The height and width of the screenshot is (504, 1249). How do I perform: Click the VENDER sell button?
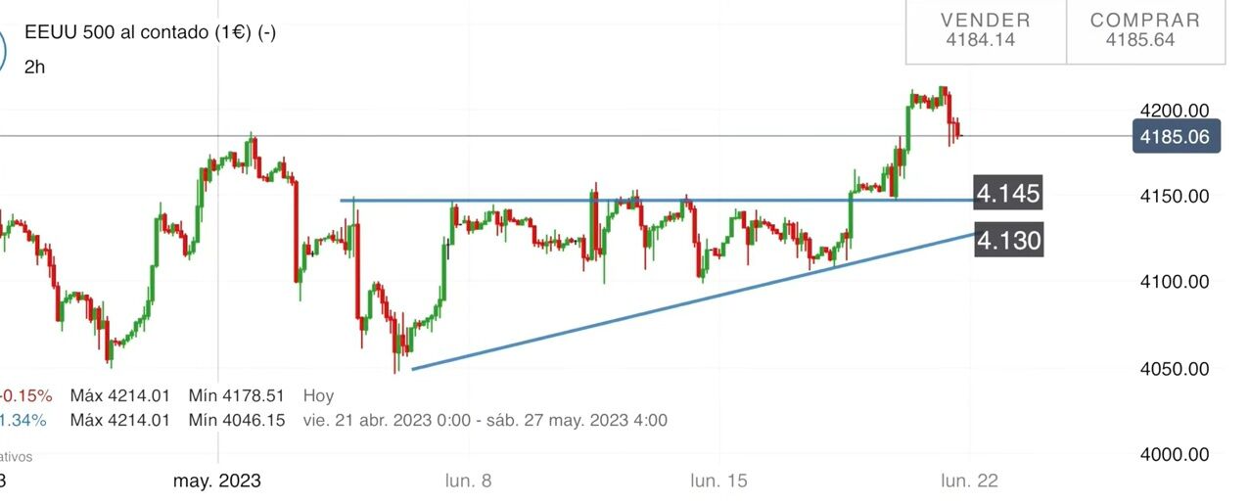click(985, 30)
